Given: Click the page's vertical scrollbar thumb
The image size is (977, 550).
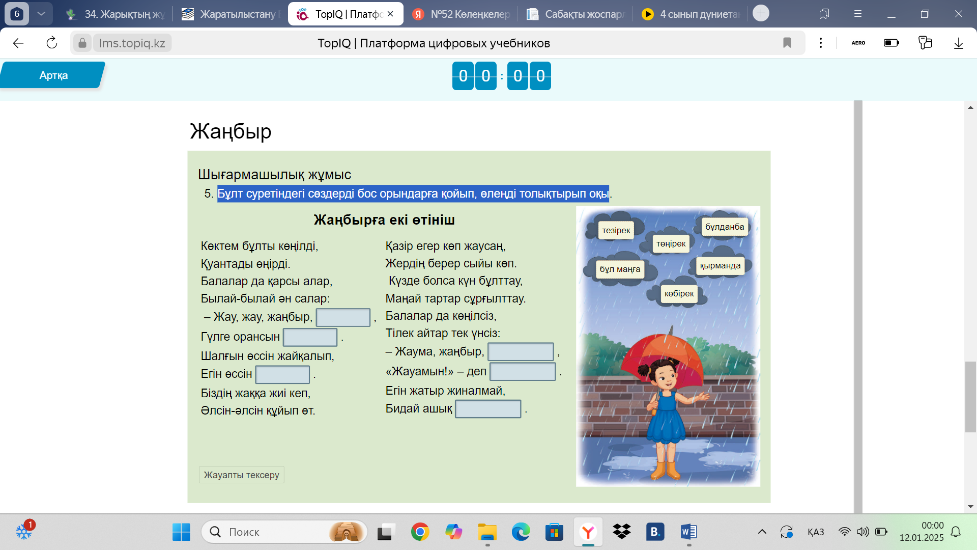Looking at the screenshot, I should [x=970, y=397].
